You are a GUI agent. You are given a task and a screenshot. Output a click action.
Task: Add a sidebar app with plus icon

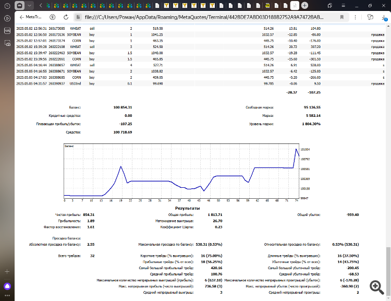7,272
